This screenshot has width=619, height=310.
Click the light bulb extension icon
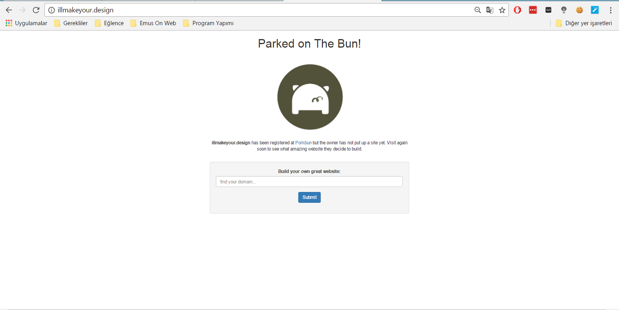click(x=564, y=10)
